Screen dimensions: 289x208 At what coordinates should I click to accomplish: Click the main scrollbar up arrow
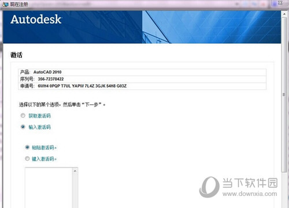284,14
